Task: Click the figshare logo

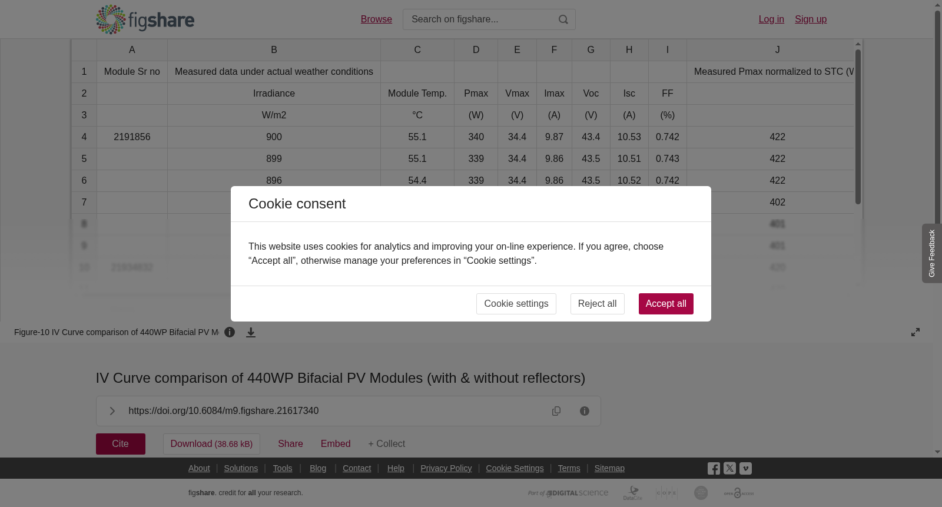Action: pyautogui.click(x=145, y=19)
